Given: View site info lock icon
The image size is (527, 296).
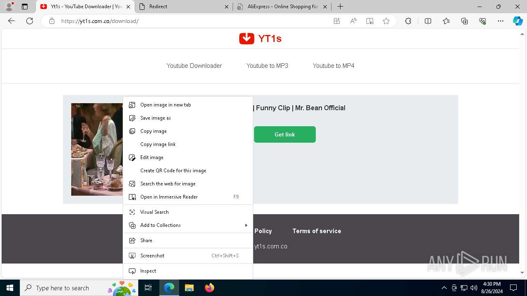Looking at the screenshot, I should pos(52,21).
